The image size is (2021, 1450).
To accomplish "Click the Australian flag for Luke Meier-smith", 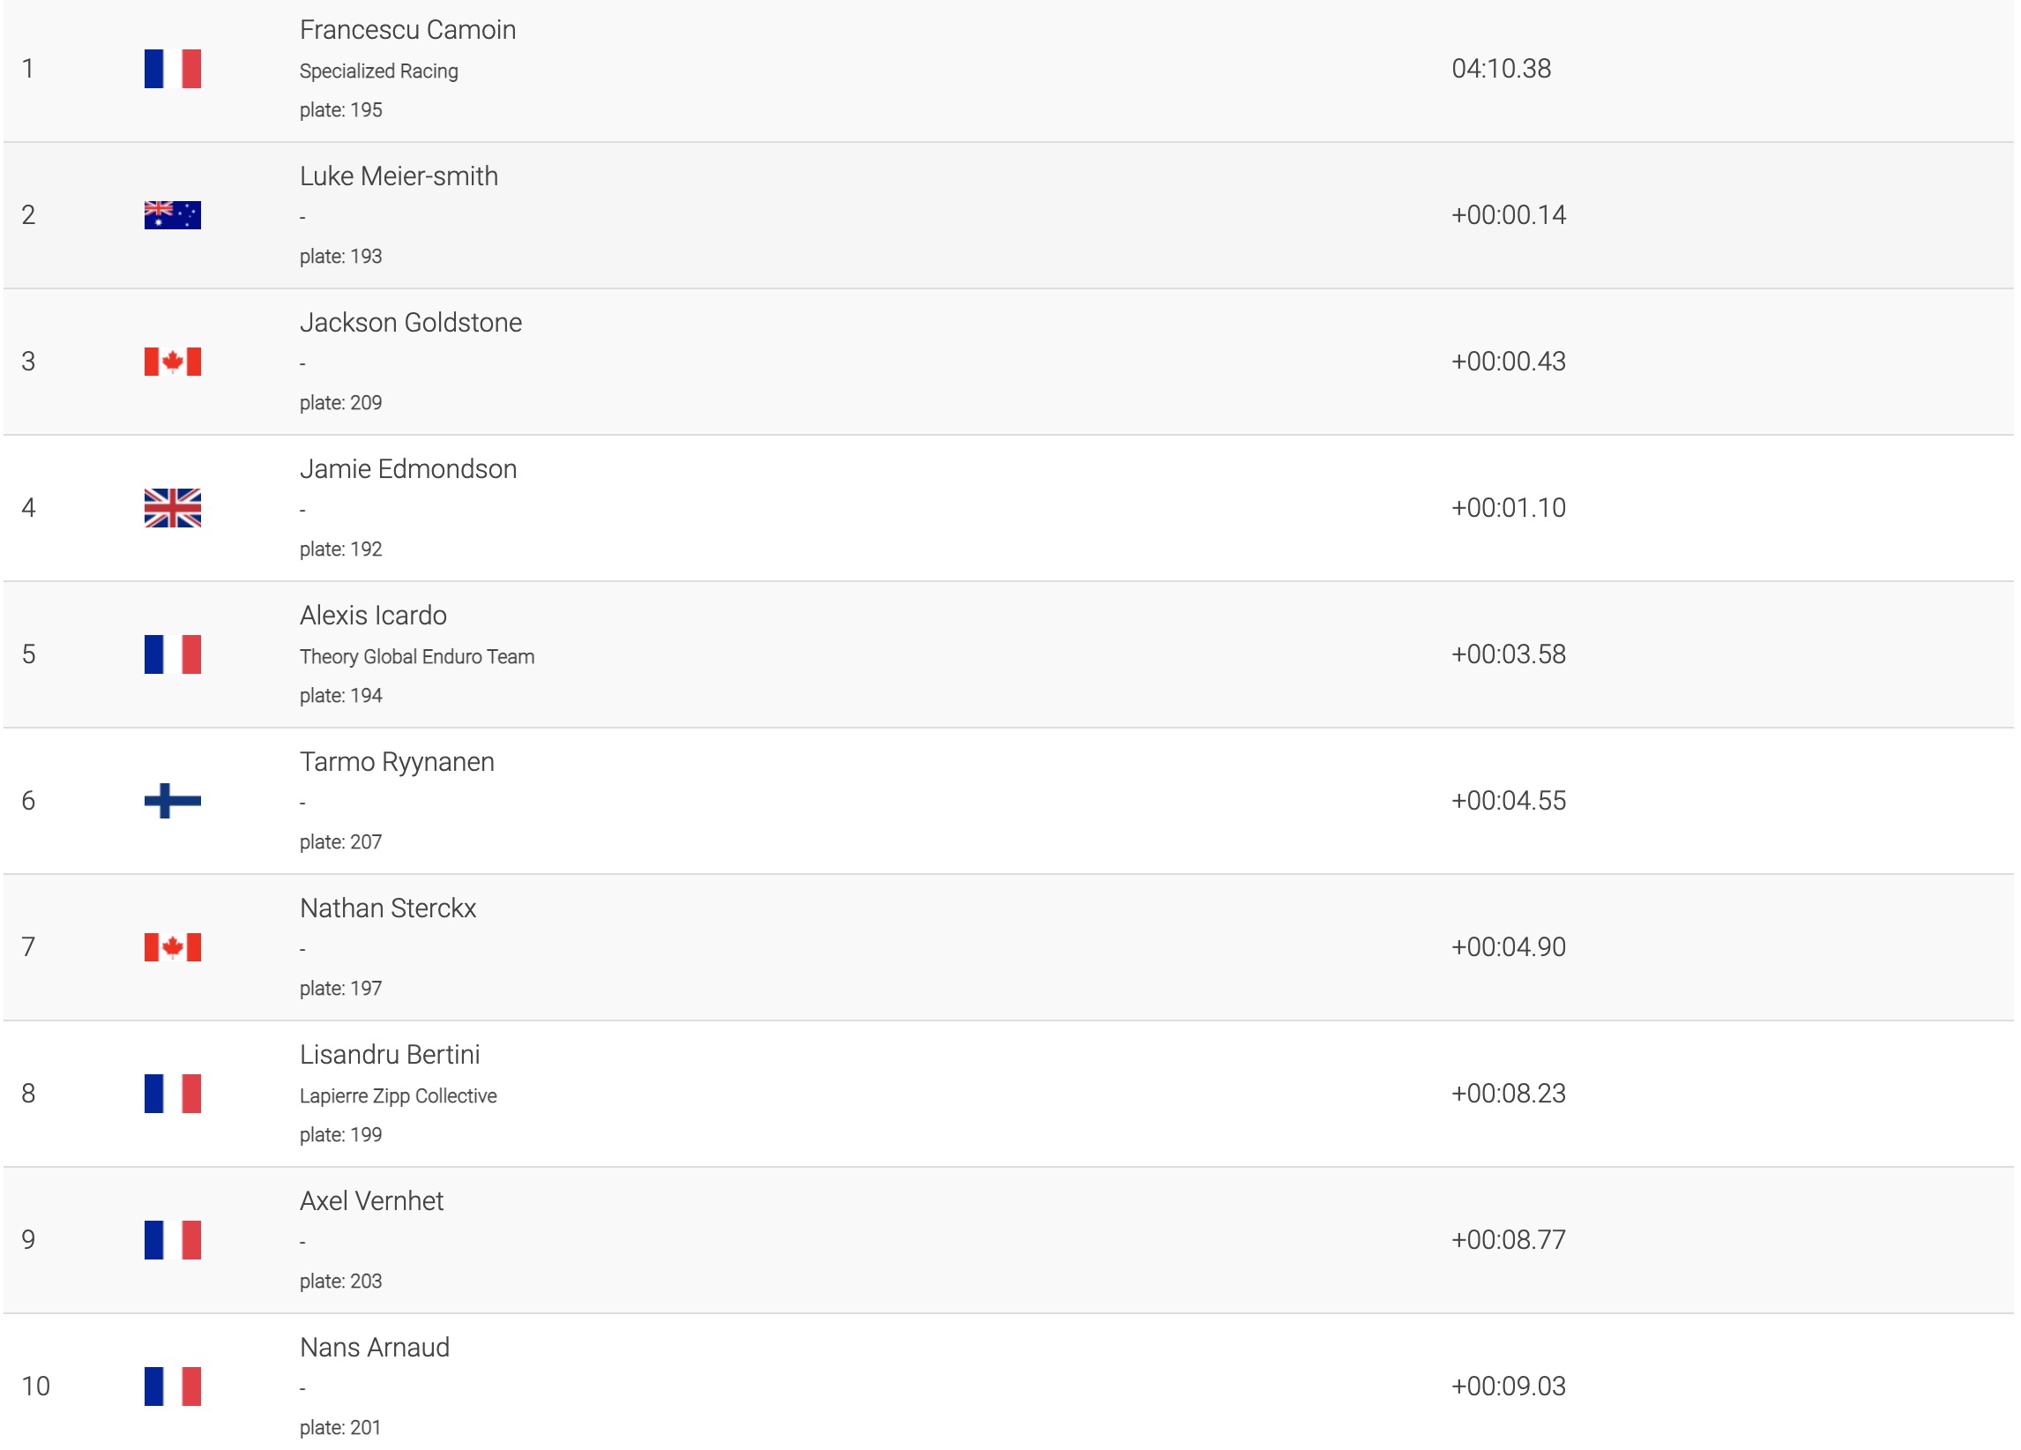I will coord(172,215).
